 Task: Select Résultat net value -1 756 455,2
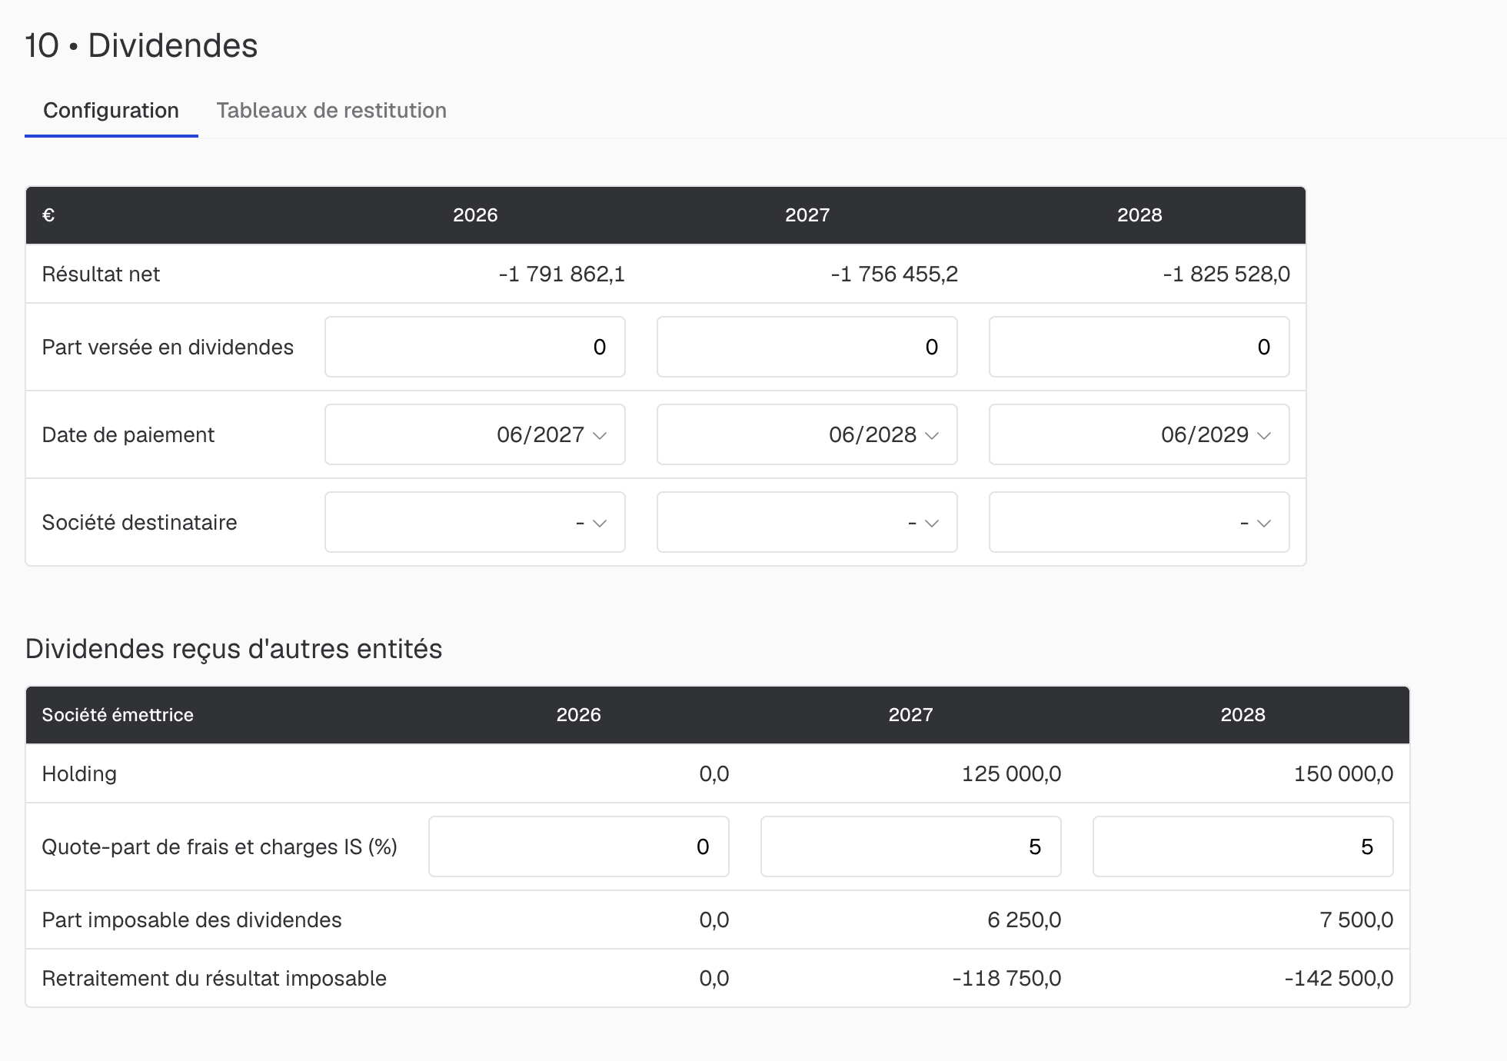(x=894, y=274)
